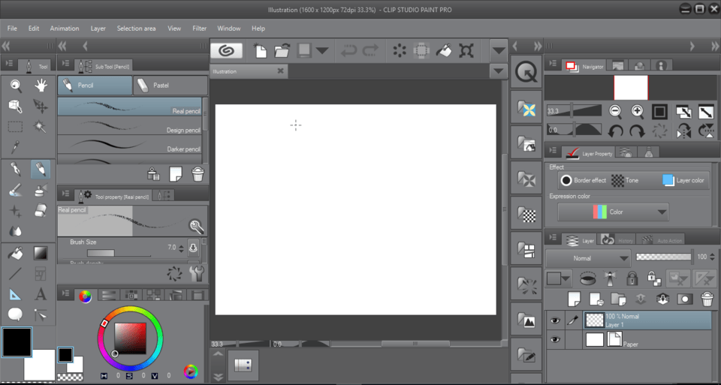Select the Airbrush tool
Image resolution: width=721 pixels, height=385 pixels.
[41, 190]
